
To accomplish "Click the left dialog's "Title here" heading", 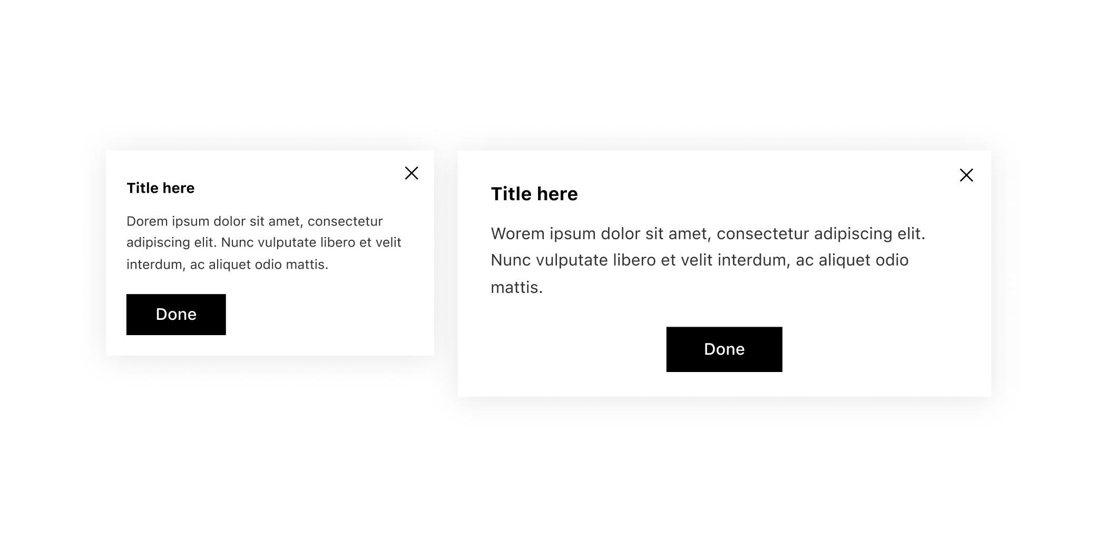I will click(160, 188).
